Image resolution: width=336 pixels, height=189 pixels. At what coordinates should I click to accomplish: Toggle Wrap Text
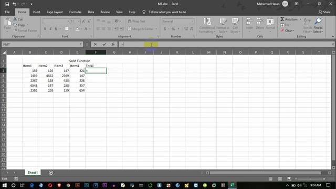pyautogui.click(x=136, y=21)
